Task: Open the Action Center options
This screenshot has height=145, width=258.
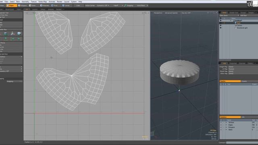Action: (90, 5)
